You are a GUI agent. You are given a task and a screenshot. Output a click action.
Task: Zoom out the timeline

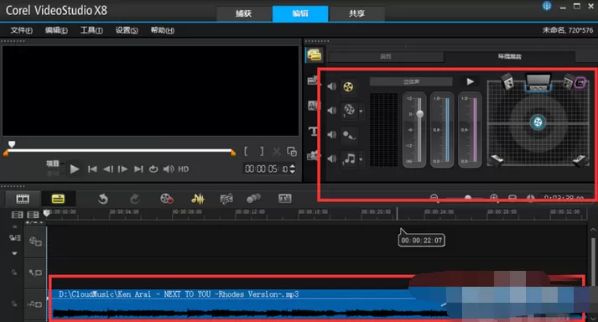click(434, 198)
